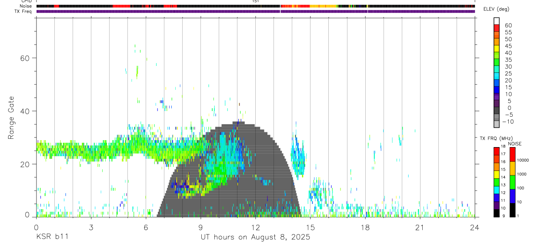
Task: Pick the 9 UT hour tick label
Action: point(200,227)
